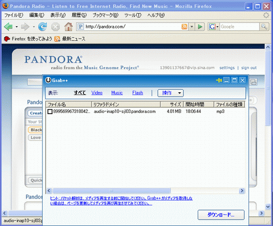Click the Firefox throbber activity icon

click(x=266, y=15)
